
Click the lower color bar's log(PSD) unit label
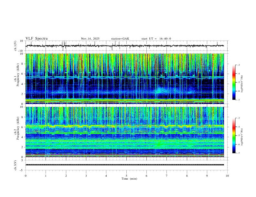[x=242, y=137]
